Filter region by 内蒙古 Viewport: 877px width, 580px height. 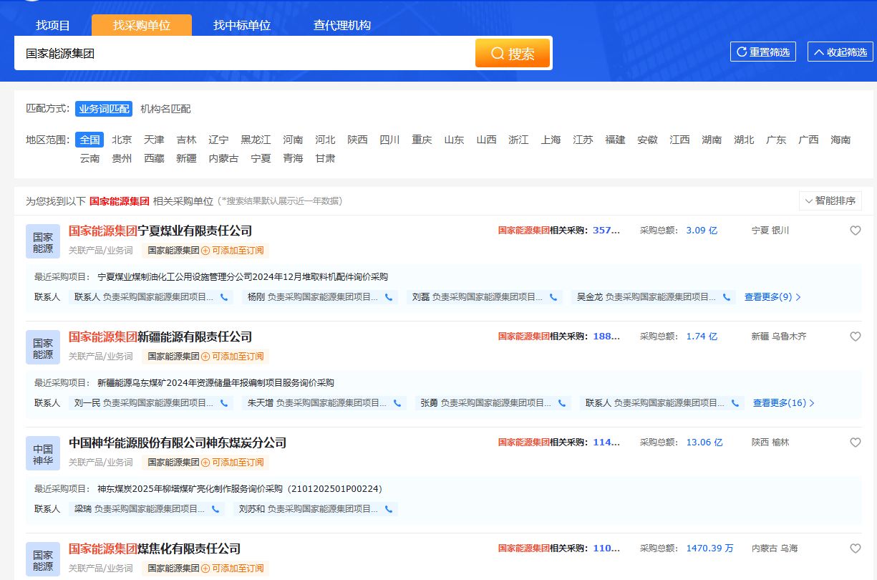pyautogui.click(x=223, y=158)
